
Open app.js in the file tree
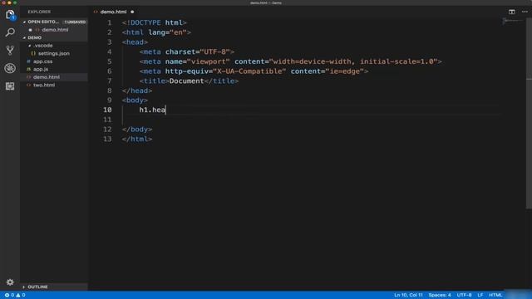click(x=41, y=69)
